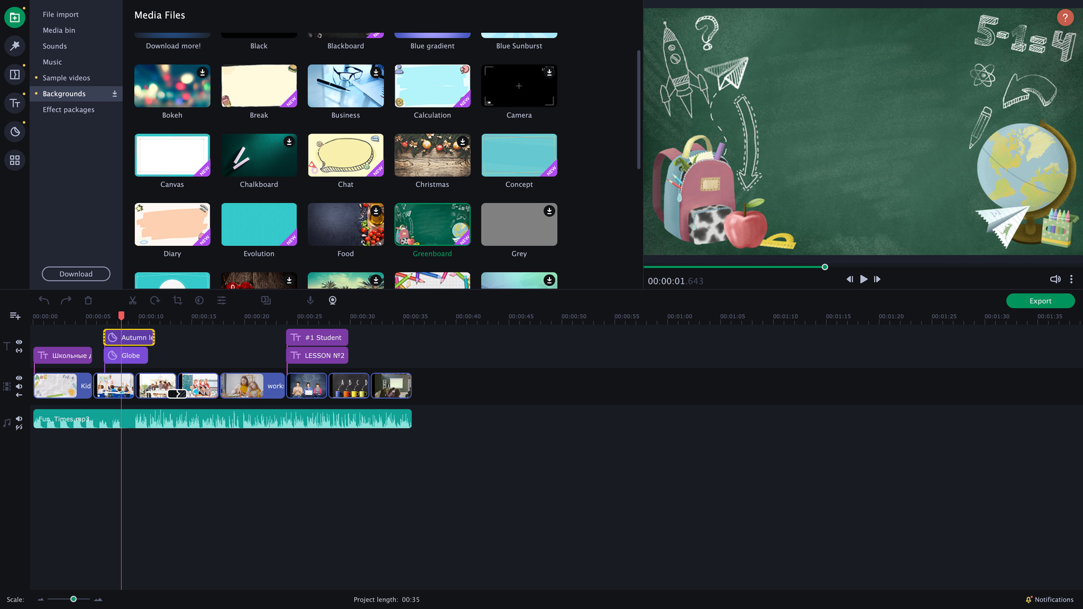Image resolution: width=1083 pixels, height=609 pixels.
Task: Click the webcam capture icon
Action: (332, 300)
